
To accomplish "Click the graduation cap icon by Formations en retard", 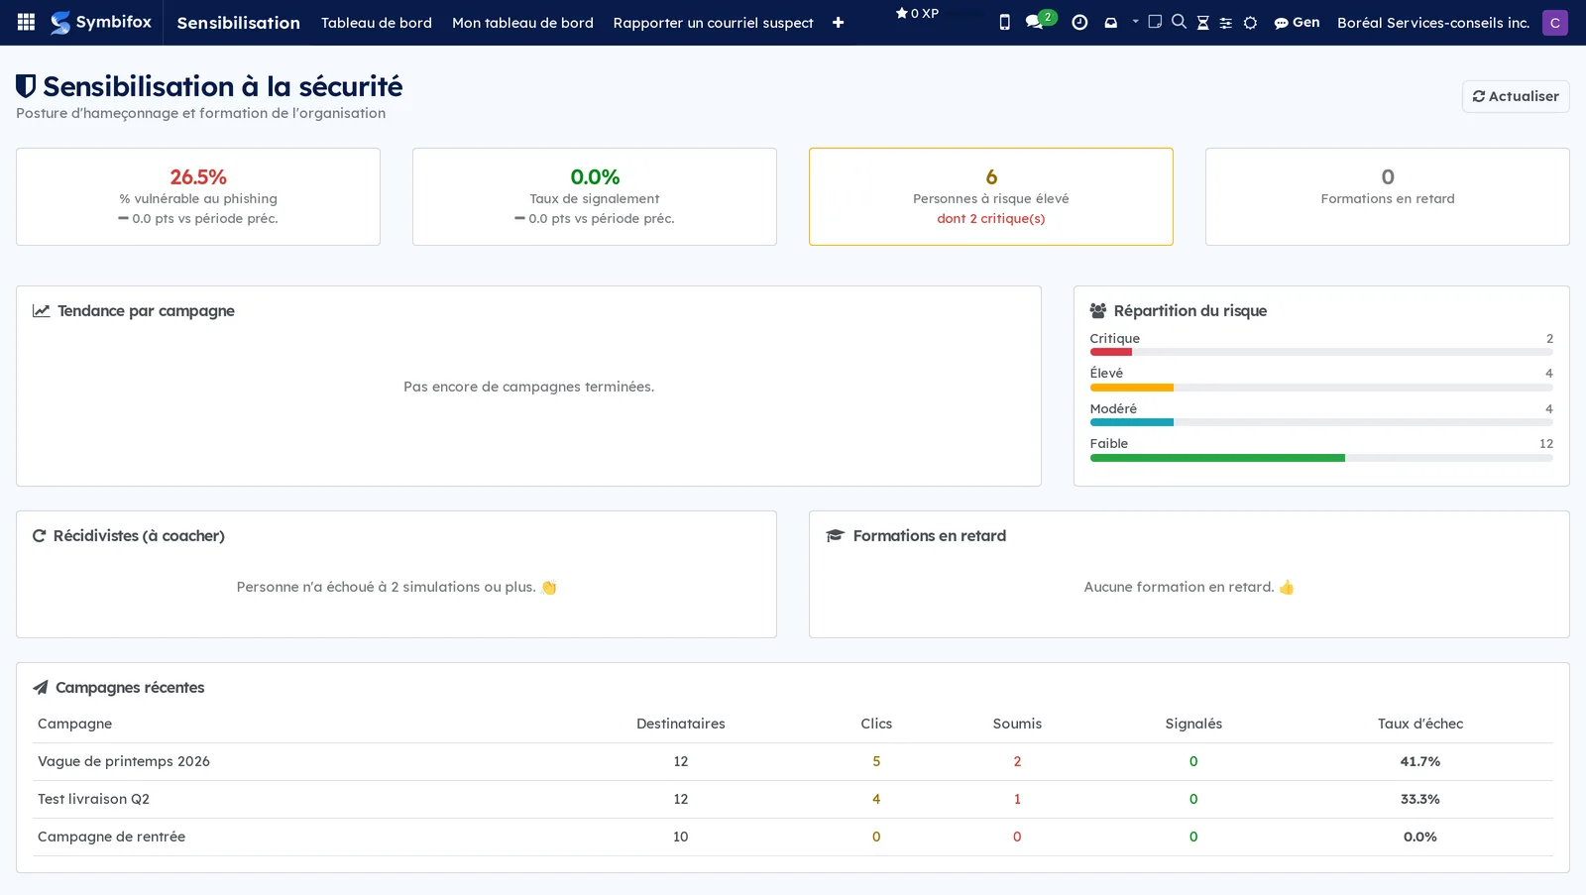I will pos(835,535).
